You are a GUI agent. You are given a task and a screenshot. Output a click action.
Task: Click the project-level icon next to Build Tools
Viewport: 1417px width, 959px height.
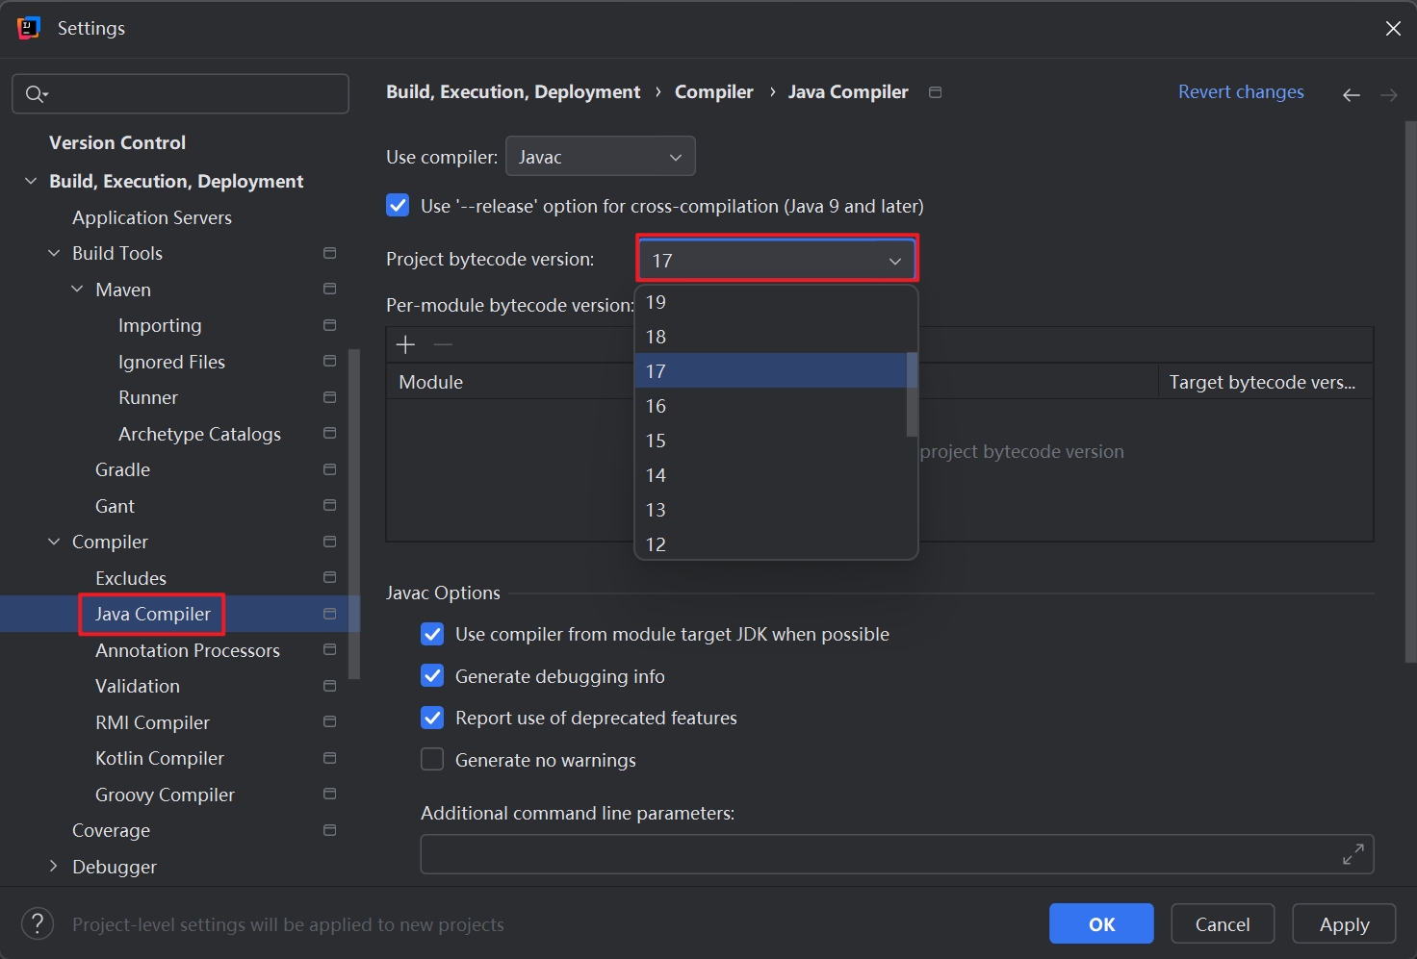coord(330,253)
